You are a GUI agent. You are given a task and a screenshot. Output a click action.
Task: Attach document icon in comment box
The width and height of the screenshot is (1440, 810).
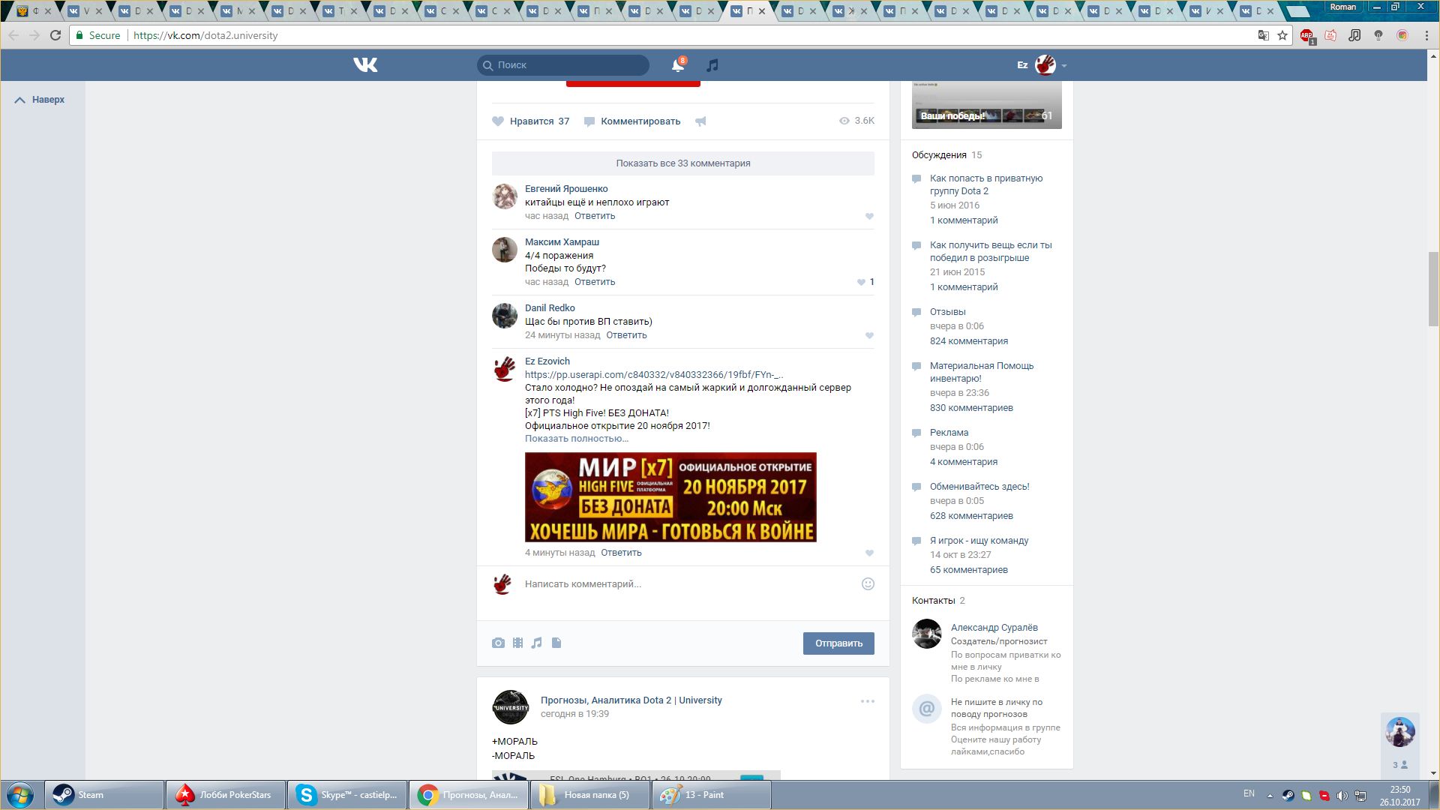(x=556, y=643)
